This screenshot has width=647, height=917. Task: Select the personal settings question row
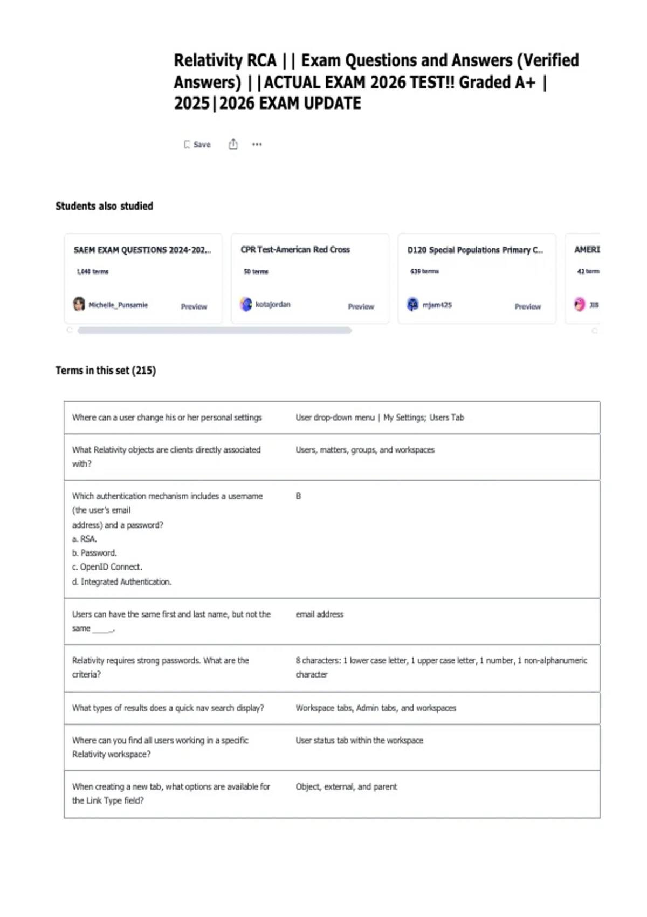click(332, 418)
